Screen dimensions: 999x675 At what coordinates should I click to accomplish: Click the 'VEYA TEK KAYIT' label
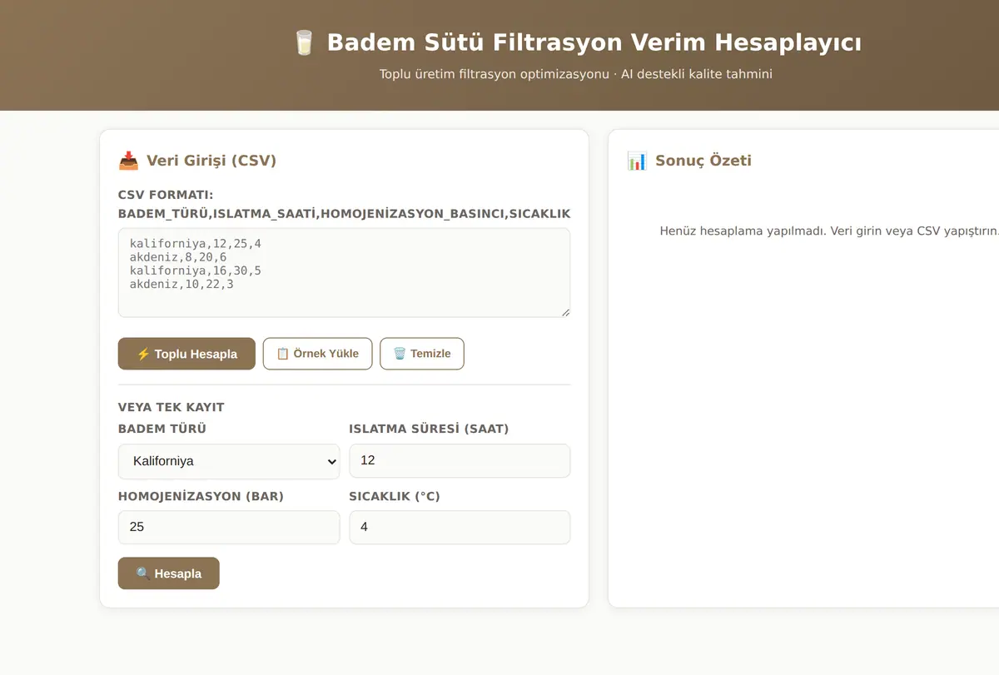(x=171, y=408)
